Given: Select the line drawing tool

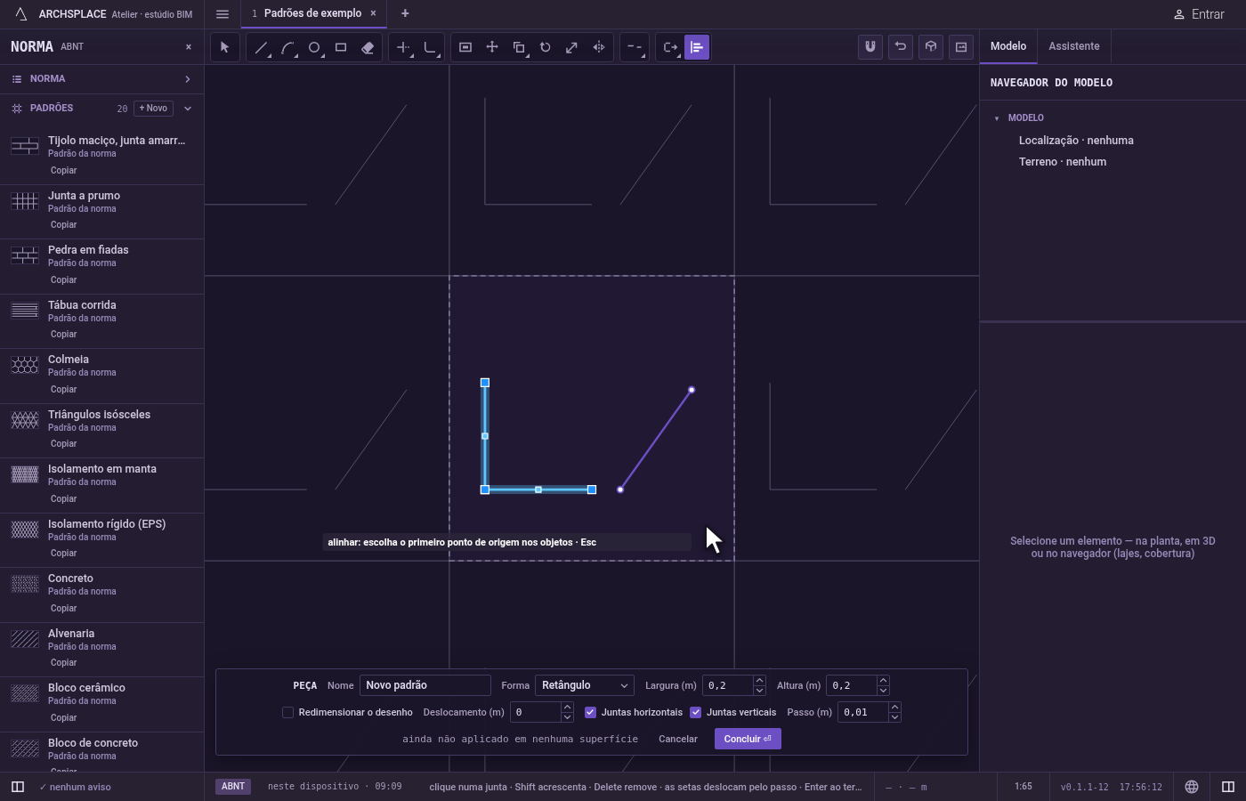Looking at the screenshot, I should click(261, 47).
